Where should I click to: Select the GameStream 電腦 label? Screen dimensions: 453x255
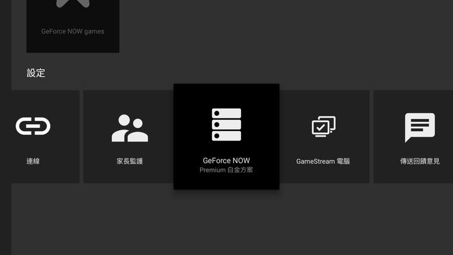(323, 161)
